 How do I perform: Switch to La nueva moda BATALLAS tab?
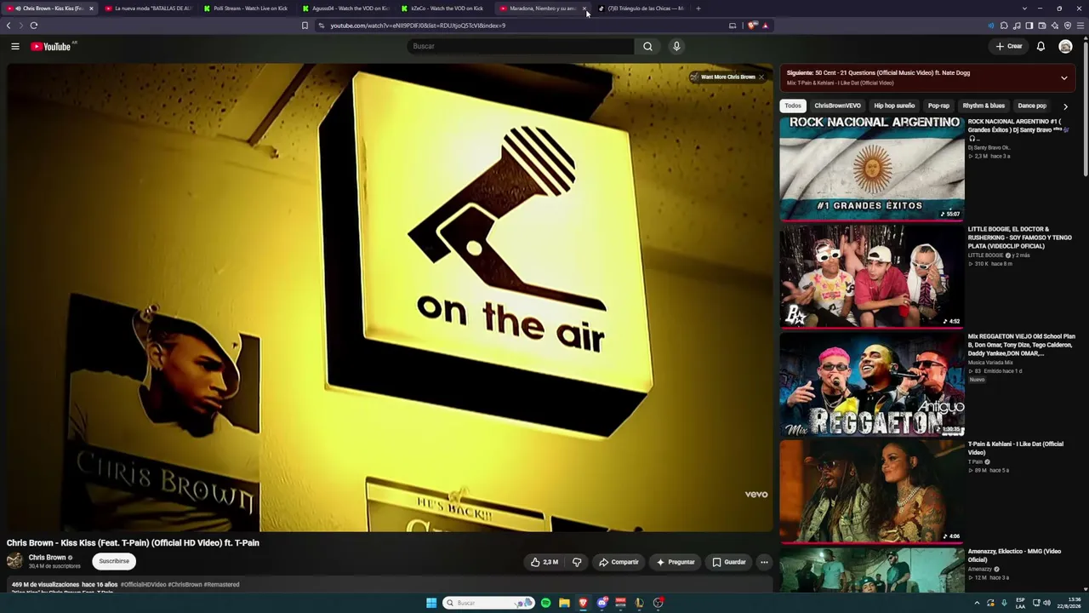pyautogui.click(x=148, y=9)
